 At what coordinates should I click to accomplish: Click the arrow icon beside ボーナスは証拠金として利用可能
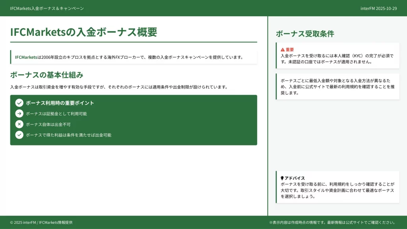[19, 114]
